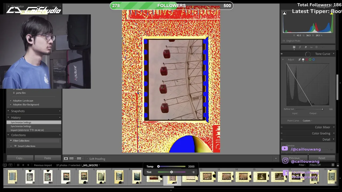
Task: Click the histogram shadow clipping triangle
Action: coord(285,13)
